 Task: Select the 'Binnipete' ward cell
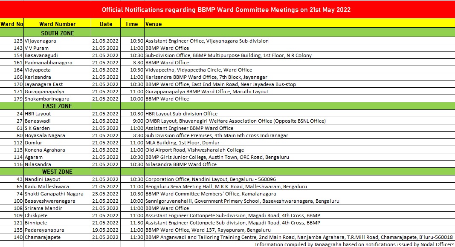point(58,223)
